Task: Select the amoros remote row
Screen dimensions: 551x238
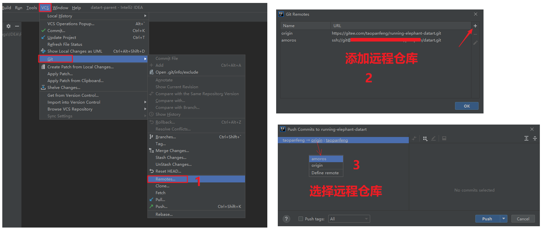Action: point(375,40)
